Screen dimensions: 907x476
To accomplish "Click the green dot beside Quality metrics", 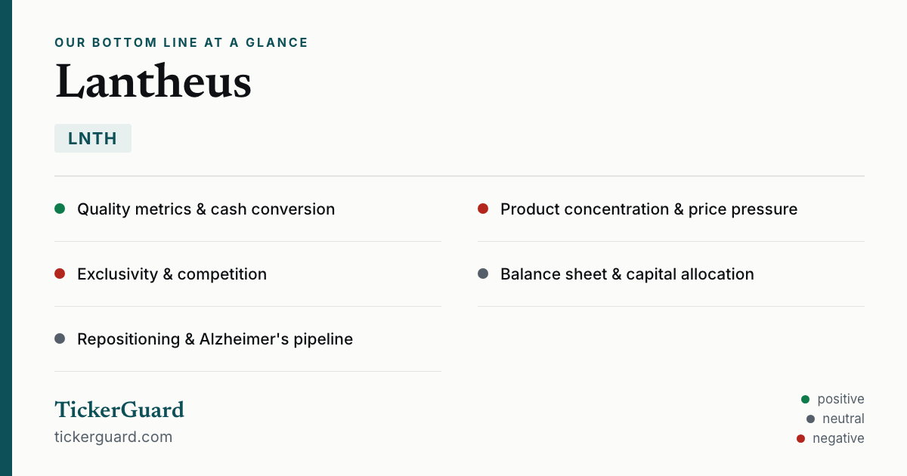I will 60,209.
